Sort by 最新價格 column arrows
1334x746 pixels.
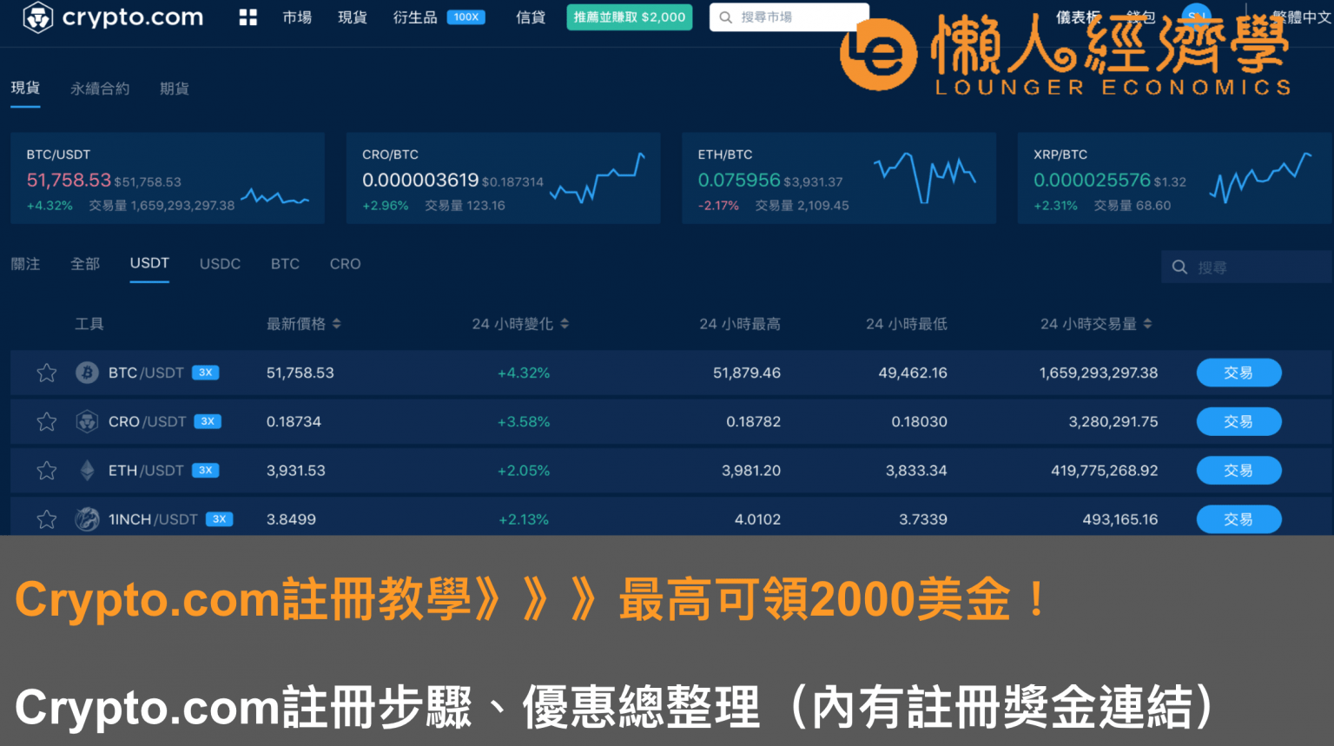point(336,324)
